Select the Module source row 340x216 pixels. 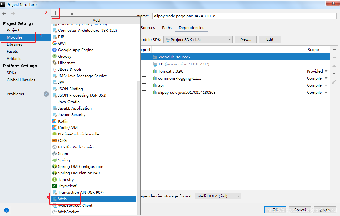coord(235,57)
